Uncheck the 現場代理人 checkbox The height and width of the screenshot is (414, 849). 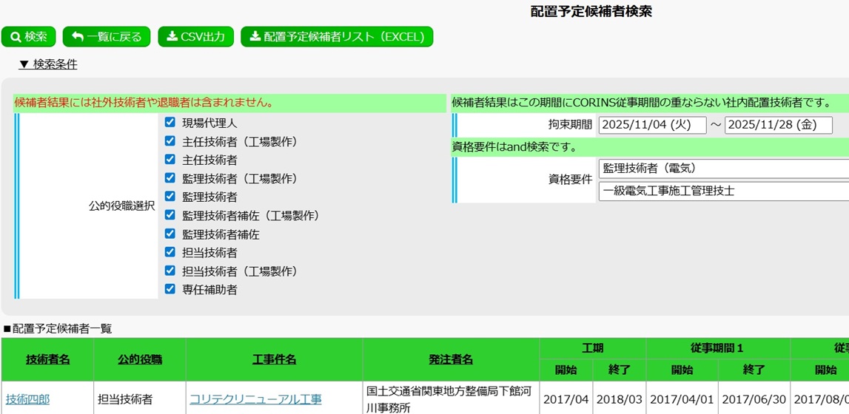(170, 123)
